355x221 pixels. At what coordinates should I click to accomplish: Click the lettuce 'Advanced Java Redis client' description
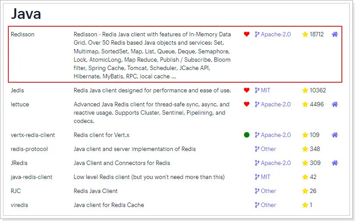click(152, 112)
